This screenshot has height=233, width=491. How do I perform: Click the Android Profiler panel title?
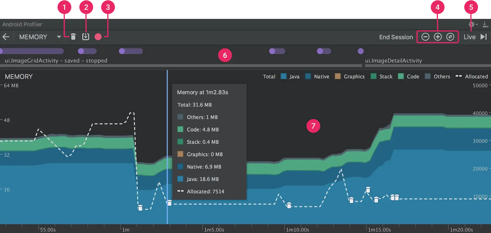(22, 24)
